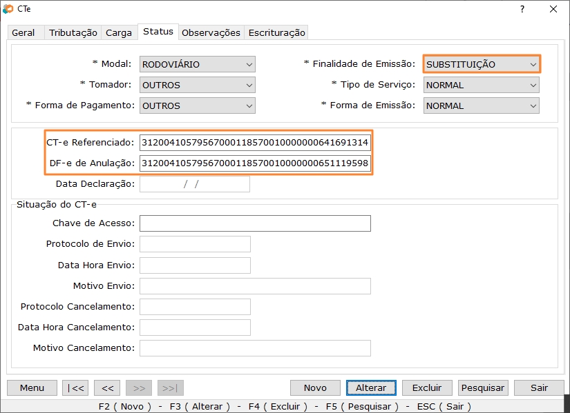
Task: Click the Excluir button
Action: point(427,387)
